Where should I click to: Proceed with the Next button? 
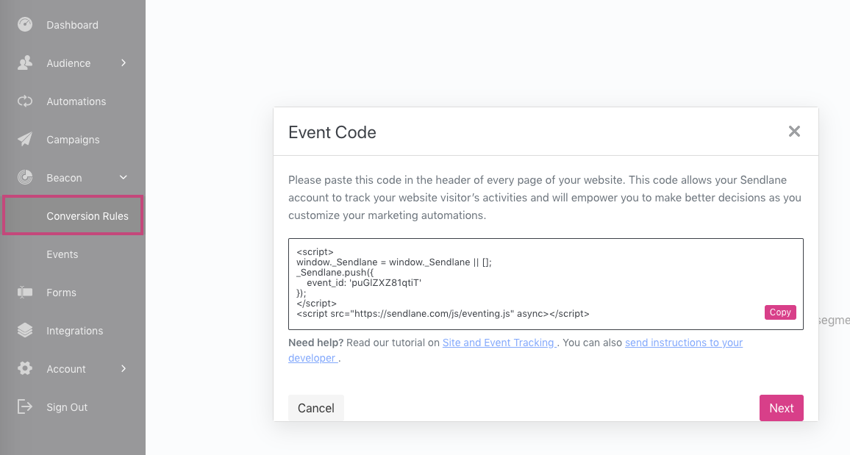point(781,408)
